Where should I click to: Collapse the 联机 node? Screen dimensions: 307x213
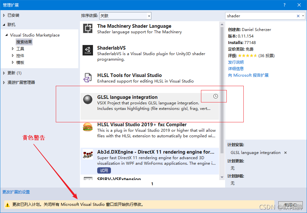[x=4, y=25]
